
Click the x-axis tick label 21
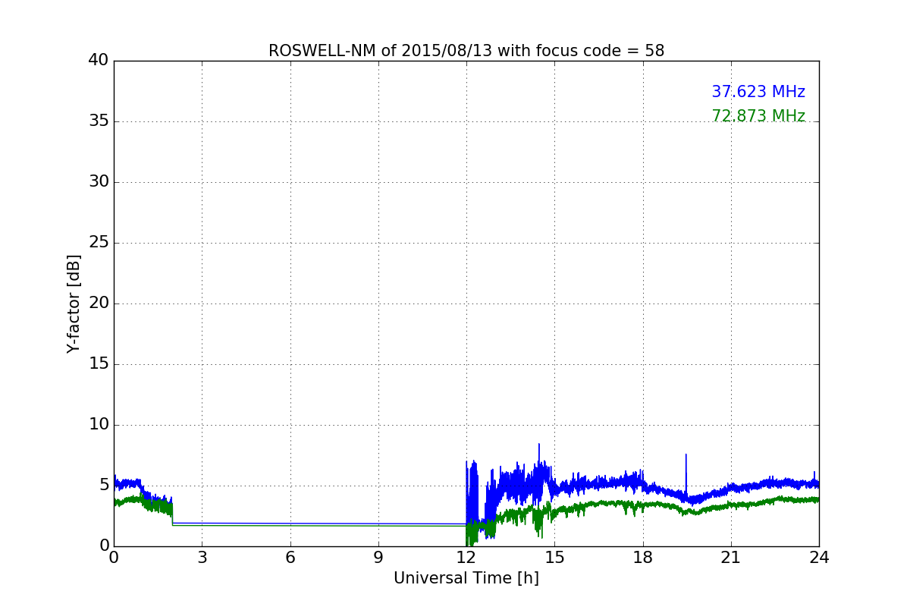click(731, 558)
